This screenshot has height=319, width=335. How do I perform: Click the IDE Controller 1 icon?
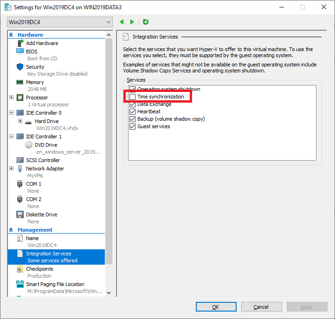click(x=20, y=137)
